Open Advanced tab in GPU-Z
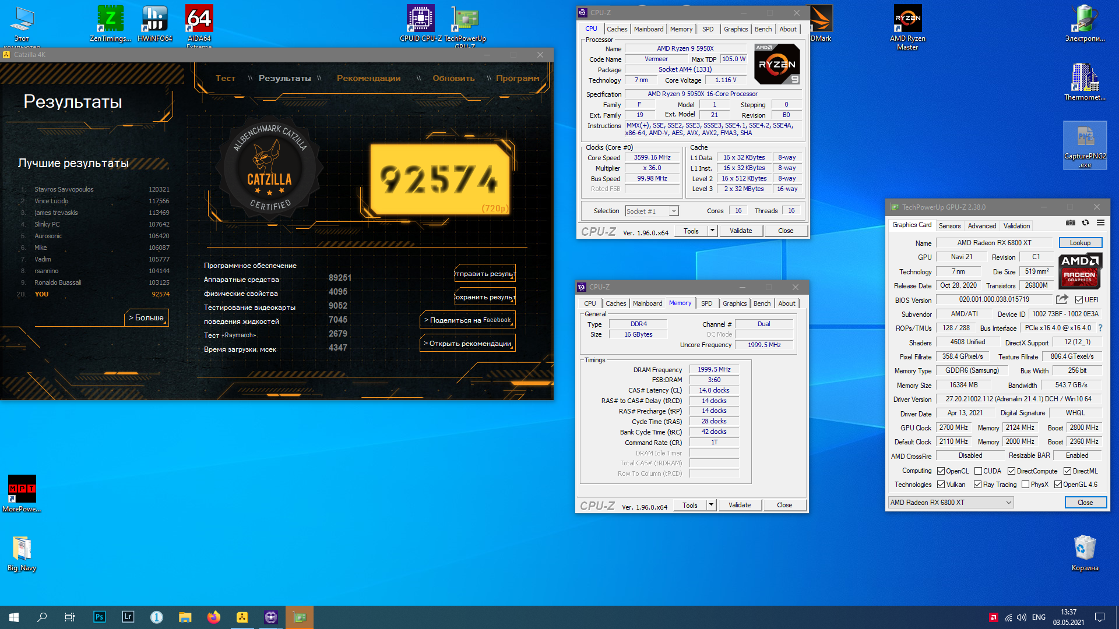1119x629 pixels. tap(982, 226)
